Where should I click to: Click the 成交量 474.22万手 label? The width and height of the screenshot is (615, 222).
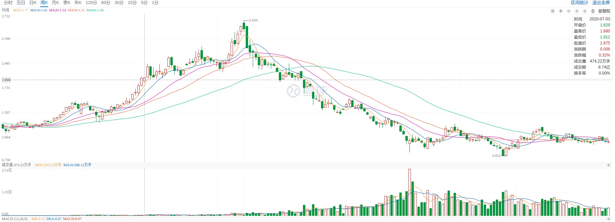[16, 165]
